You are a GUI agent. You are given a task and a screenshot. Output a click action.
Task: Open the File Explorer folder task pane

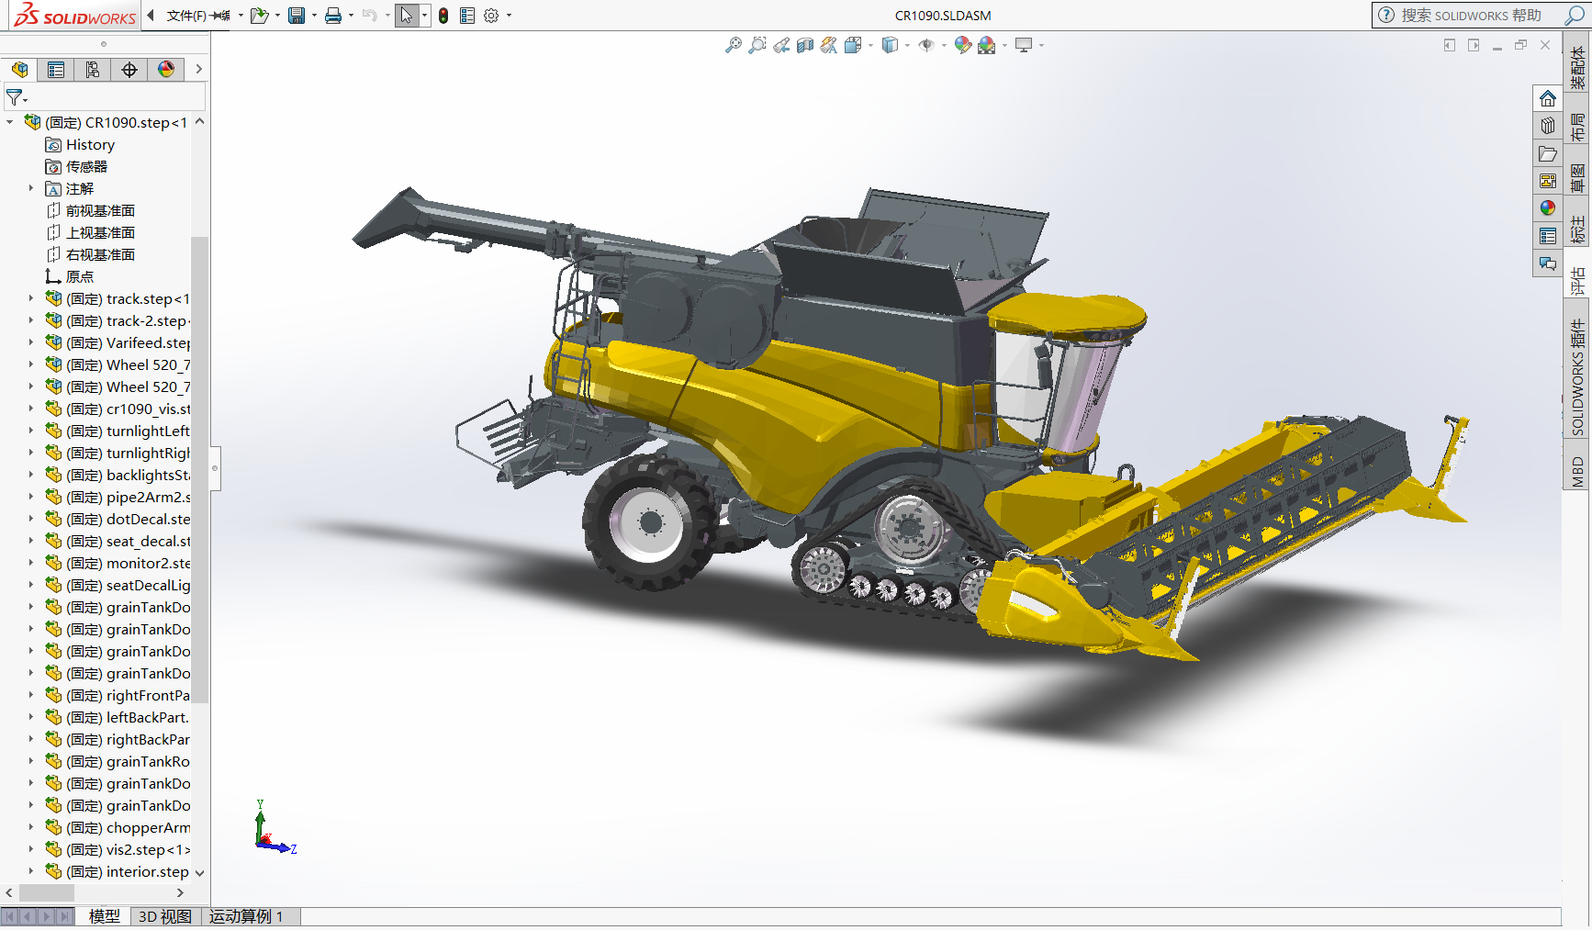[1548, 153]
